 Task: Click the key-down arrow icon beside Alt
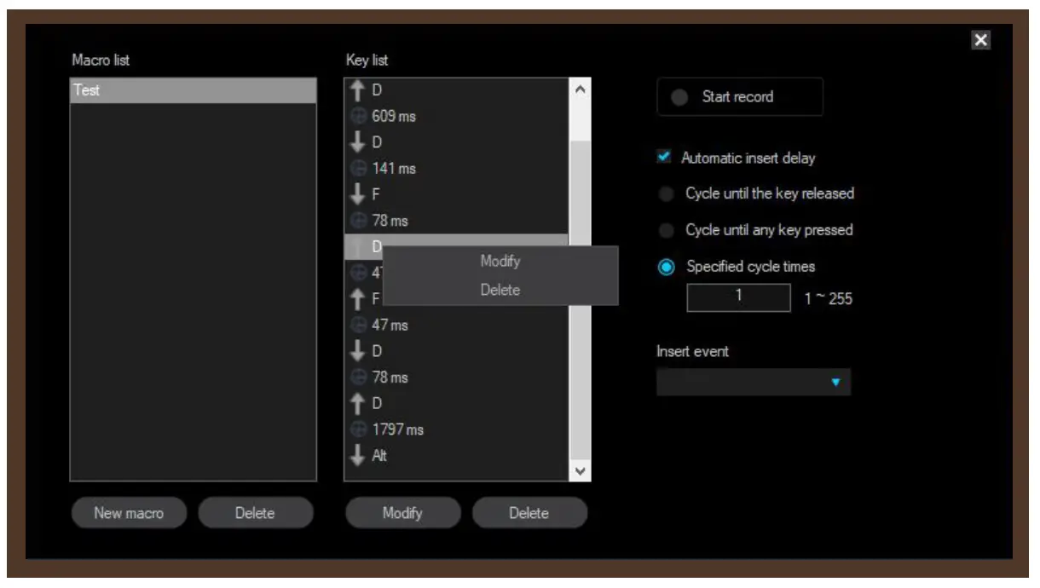pyautogui.click(x=358, y=456)
